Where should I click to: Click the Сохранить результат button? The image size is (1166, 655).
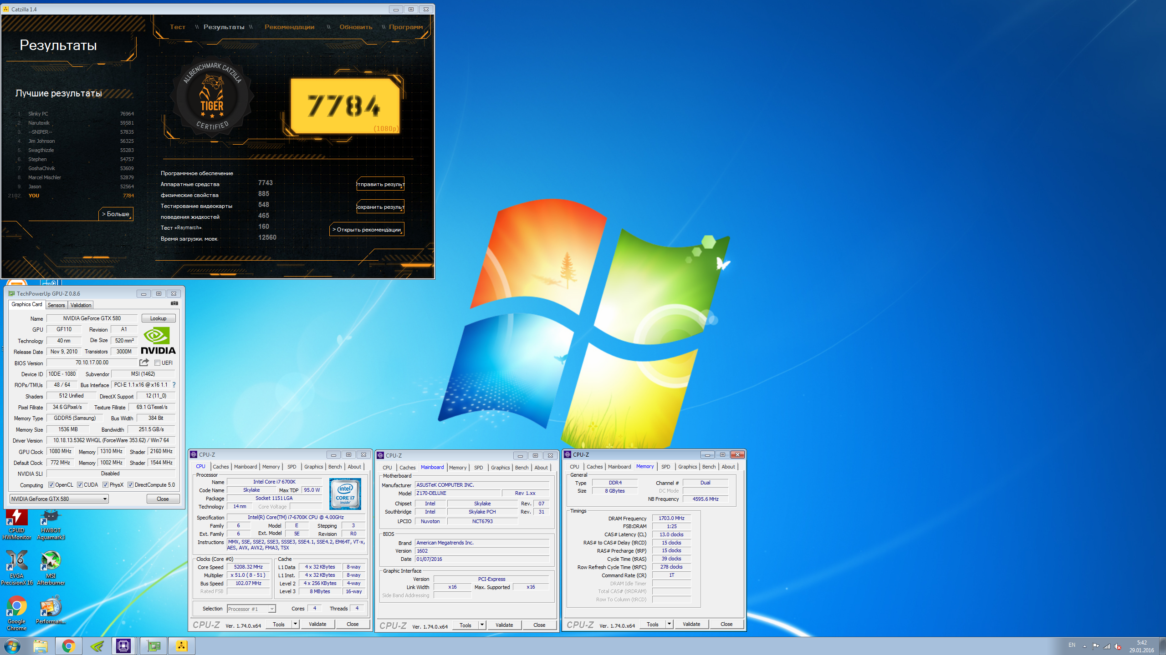point(380,207)
